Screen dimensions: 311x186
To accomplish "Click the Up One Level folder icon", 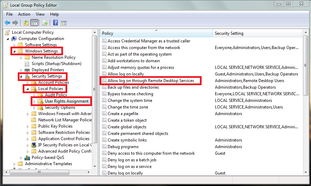I will click(26, 23).
